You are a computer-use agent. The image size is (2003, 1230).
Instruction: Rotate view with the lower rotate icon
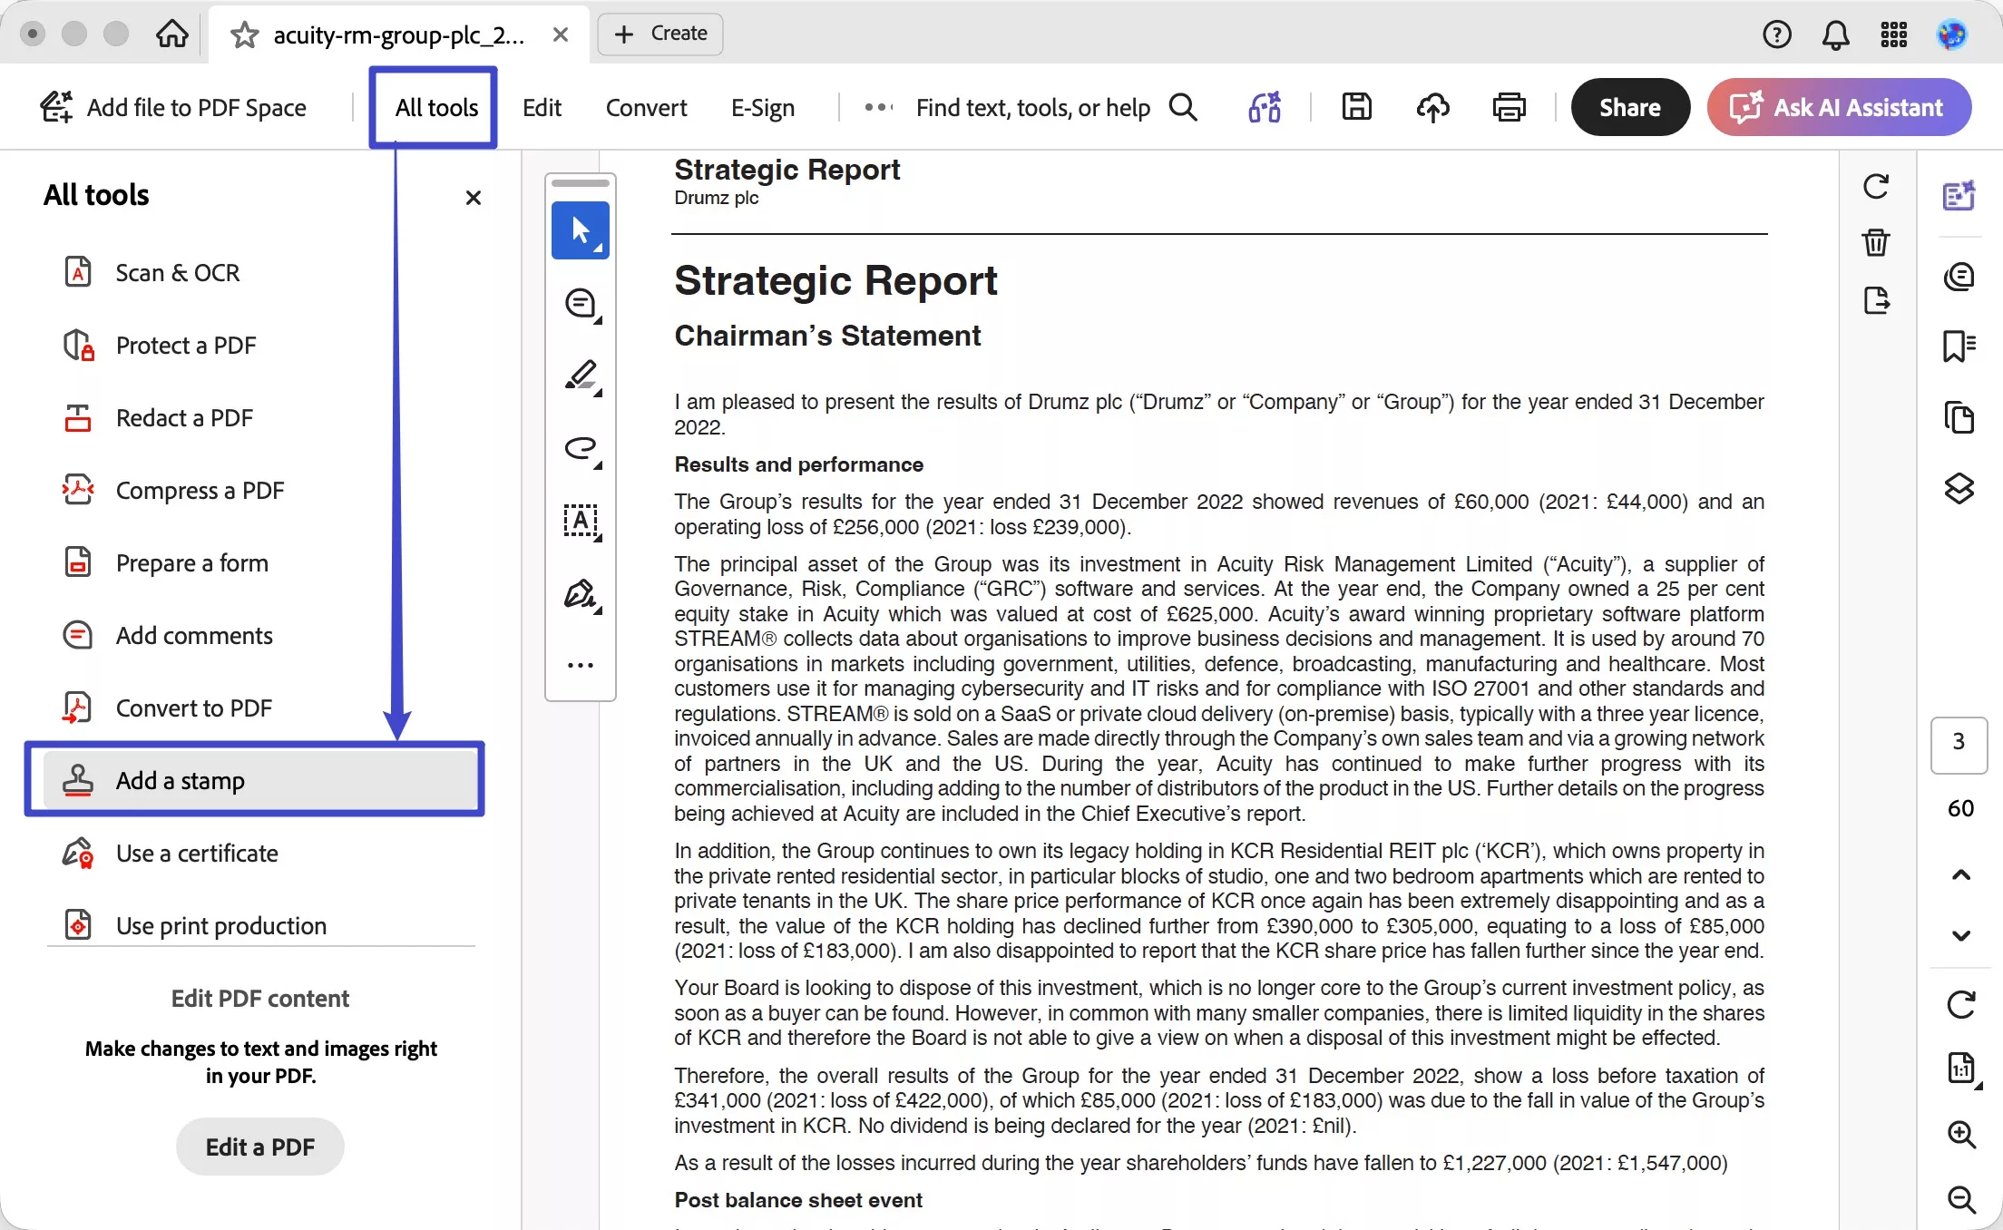(x=1960, y=1004)
